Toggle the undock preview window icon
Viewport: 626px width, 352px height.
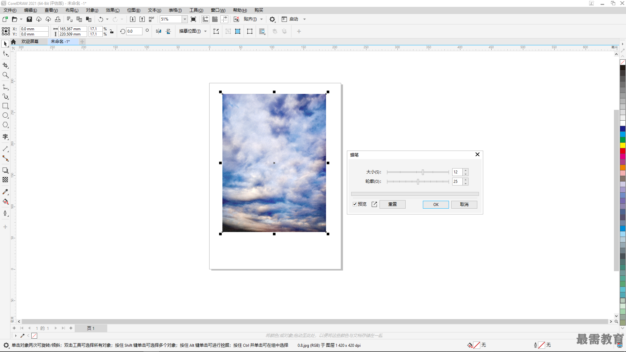pyautogui.click(x=374, y=204)
